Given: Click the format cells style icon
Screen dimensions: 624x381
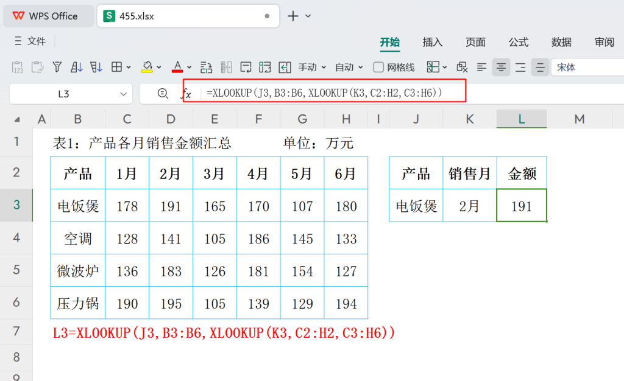Looking at the screenshot, I should pos(206,67).
